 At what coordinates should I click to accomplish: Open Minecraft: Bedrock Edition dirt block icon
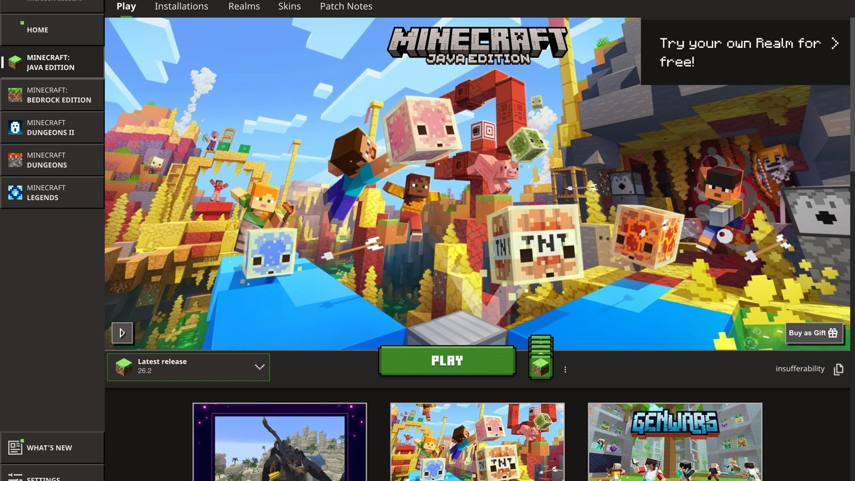[15, 95]
